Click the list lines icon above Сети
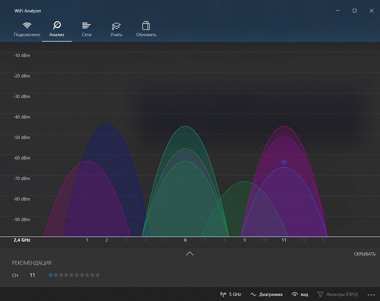 click(86, 25)
